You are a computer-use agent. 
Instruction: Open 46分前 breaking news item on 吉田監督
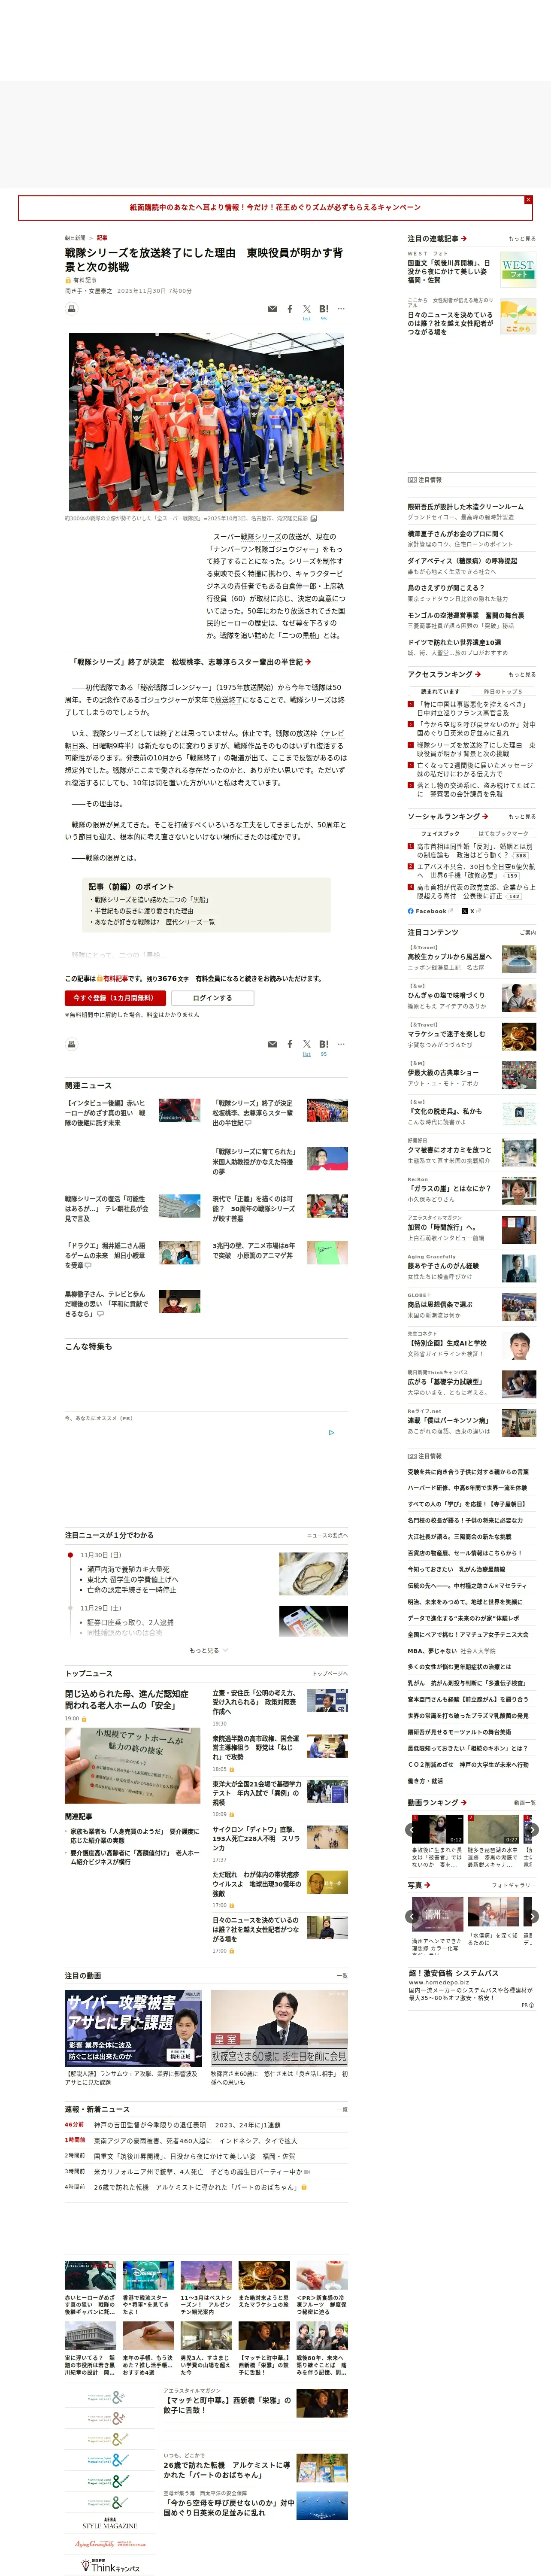click(x=187, y=2125)
